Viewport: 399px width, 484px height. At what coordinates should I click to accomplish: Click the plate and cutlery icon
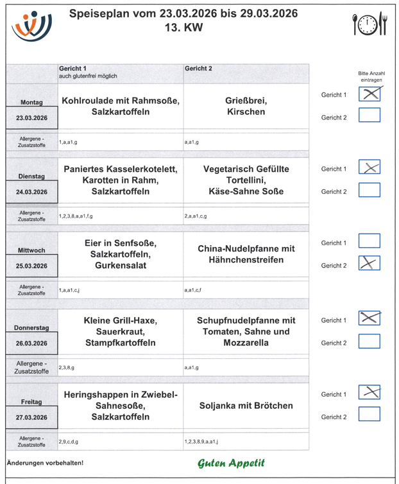pos(370,24)
